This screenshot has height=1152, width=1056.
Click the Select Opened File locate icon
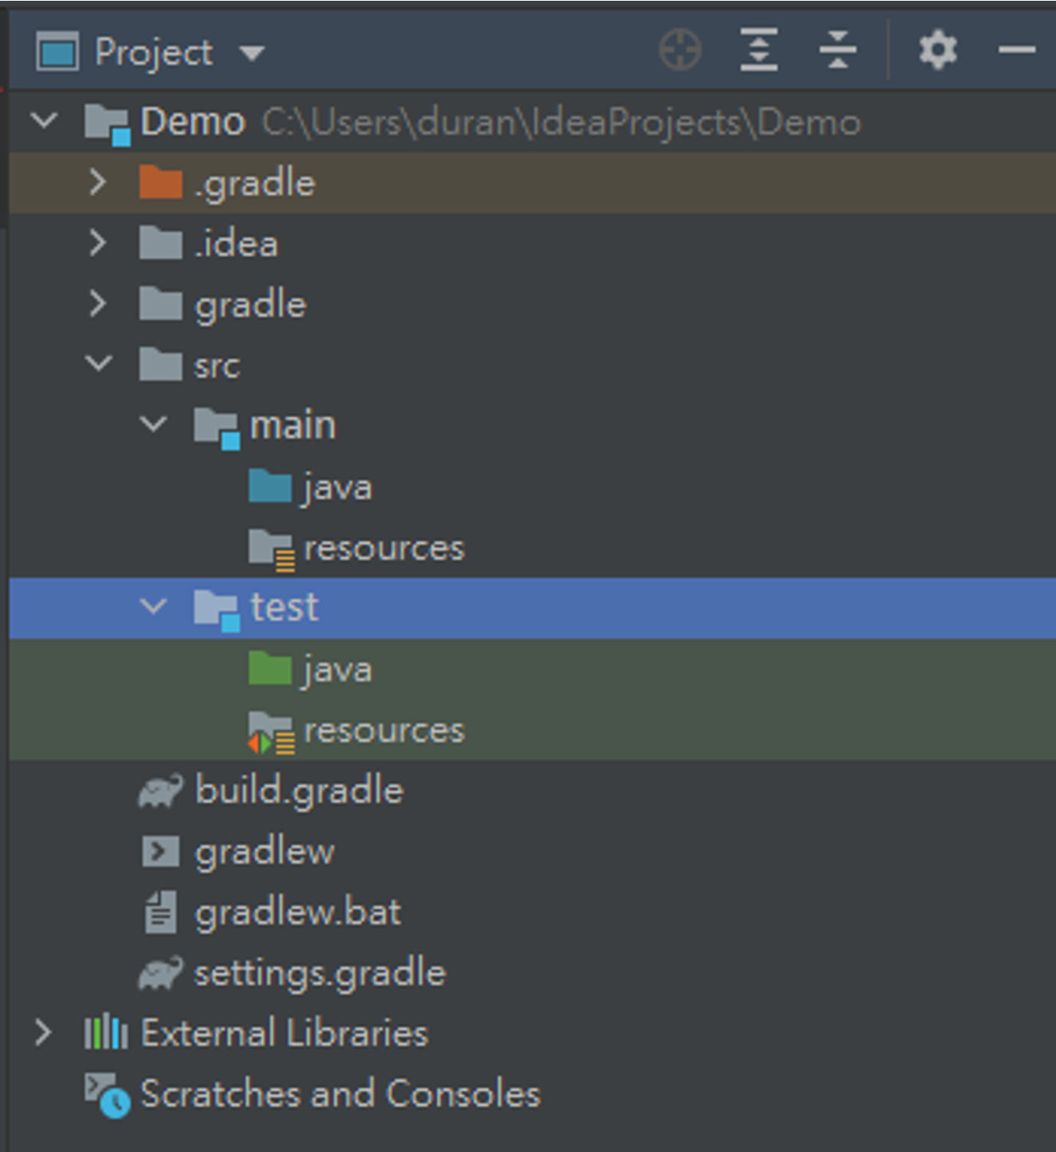coord(680,50)
